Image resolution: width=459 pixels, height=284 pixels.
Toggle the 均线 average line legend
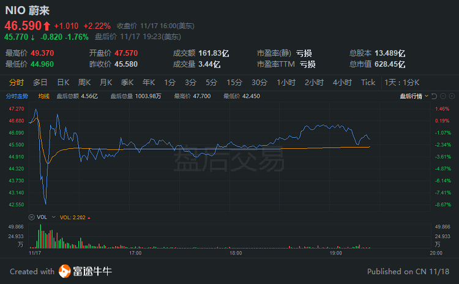(44, 96)
